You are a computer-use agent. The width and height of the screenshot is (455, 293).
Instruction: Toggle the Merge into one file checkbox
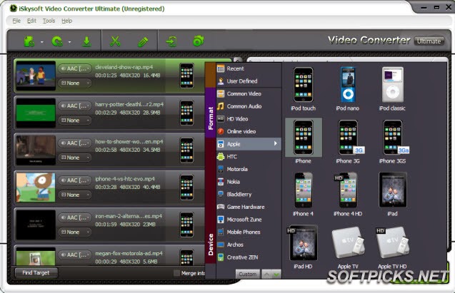coord(176,273)
